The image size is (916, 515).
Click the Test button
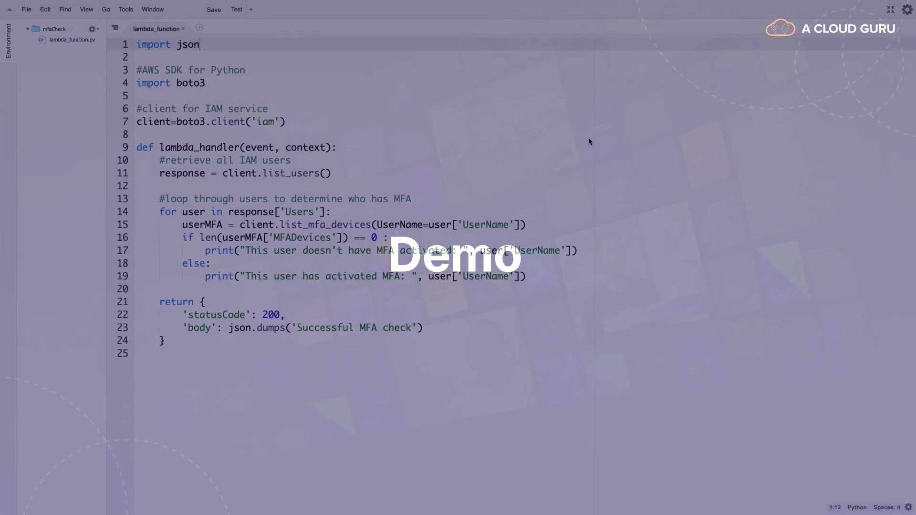237,10
